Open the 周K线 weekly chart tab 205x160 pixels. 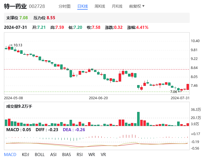pyautogui.click(x=100, y=6)
